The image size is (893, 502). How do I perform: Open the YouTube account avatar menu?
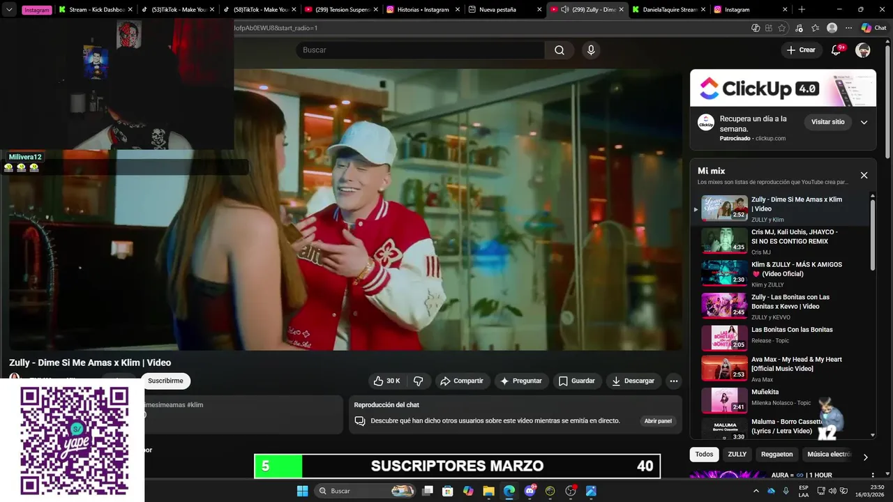863,50
